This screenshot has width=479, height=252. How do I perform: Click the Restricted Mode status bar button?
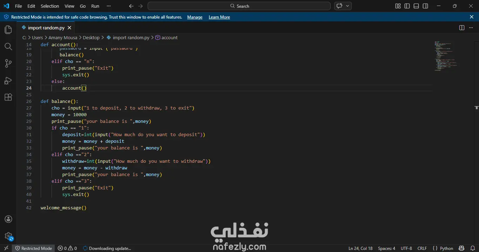(x=33, y=248)
